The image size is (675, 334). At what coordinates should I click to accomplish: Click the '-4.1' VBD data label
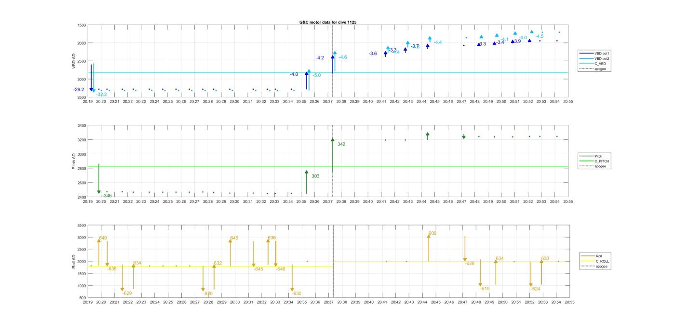point(504,40)
